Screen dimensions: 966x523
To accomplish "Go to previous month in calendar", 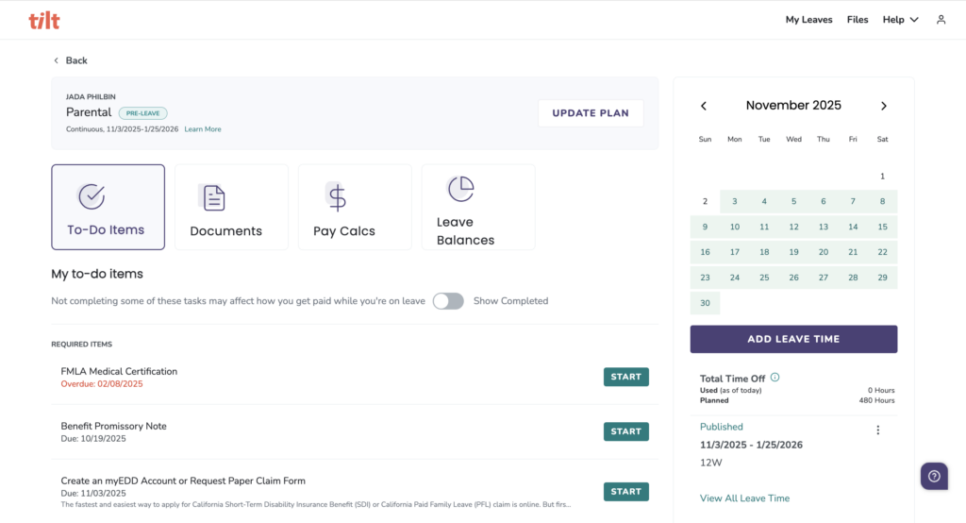I will [x=704, y=106].
